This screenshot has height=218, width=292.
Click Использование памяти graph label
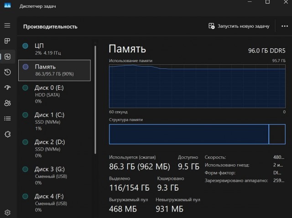[x=131, y=61]
